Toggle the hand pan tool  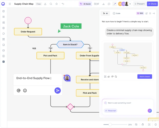[x=143, y=124]
